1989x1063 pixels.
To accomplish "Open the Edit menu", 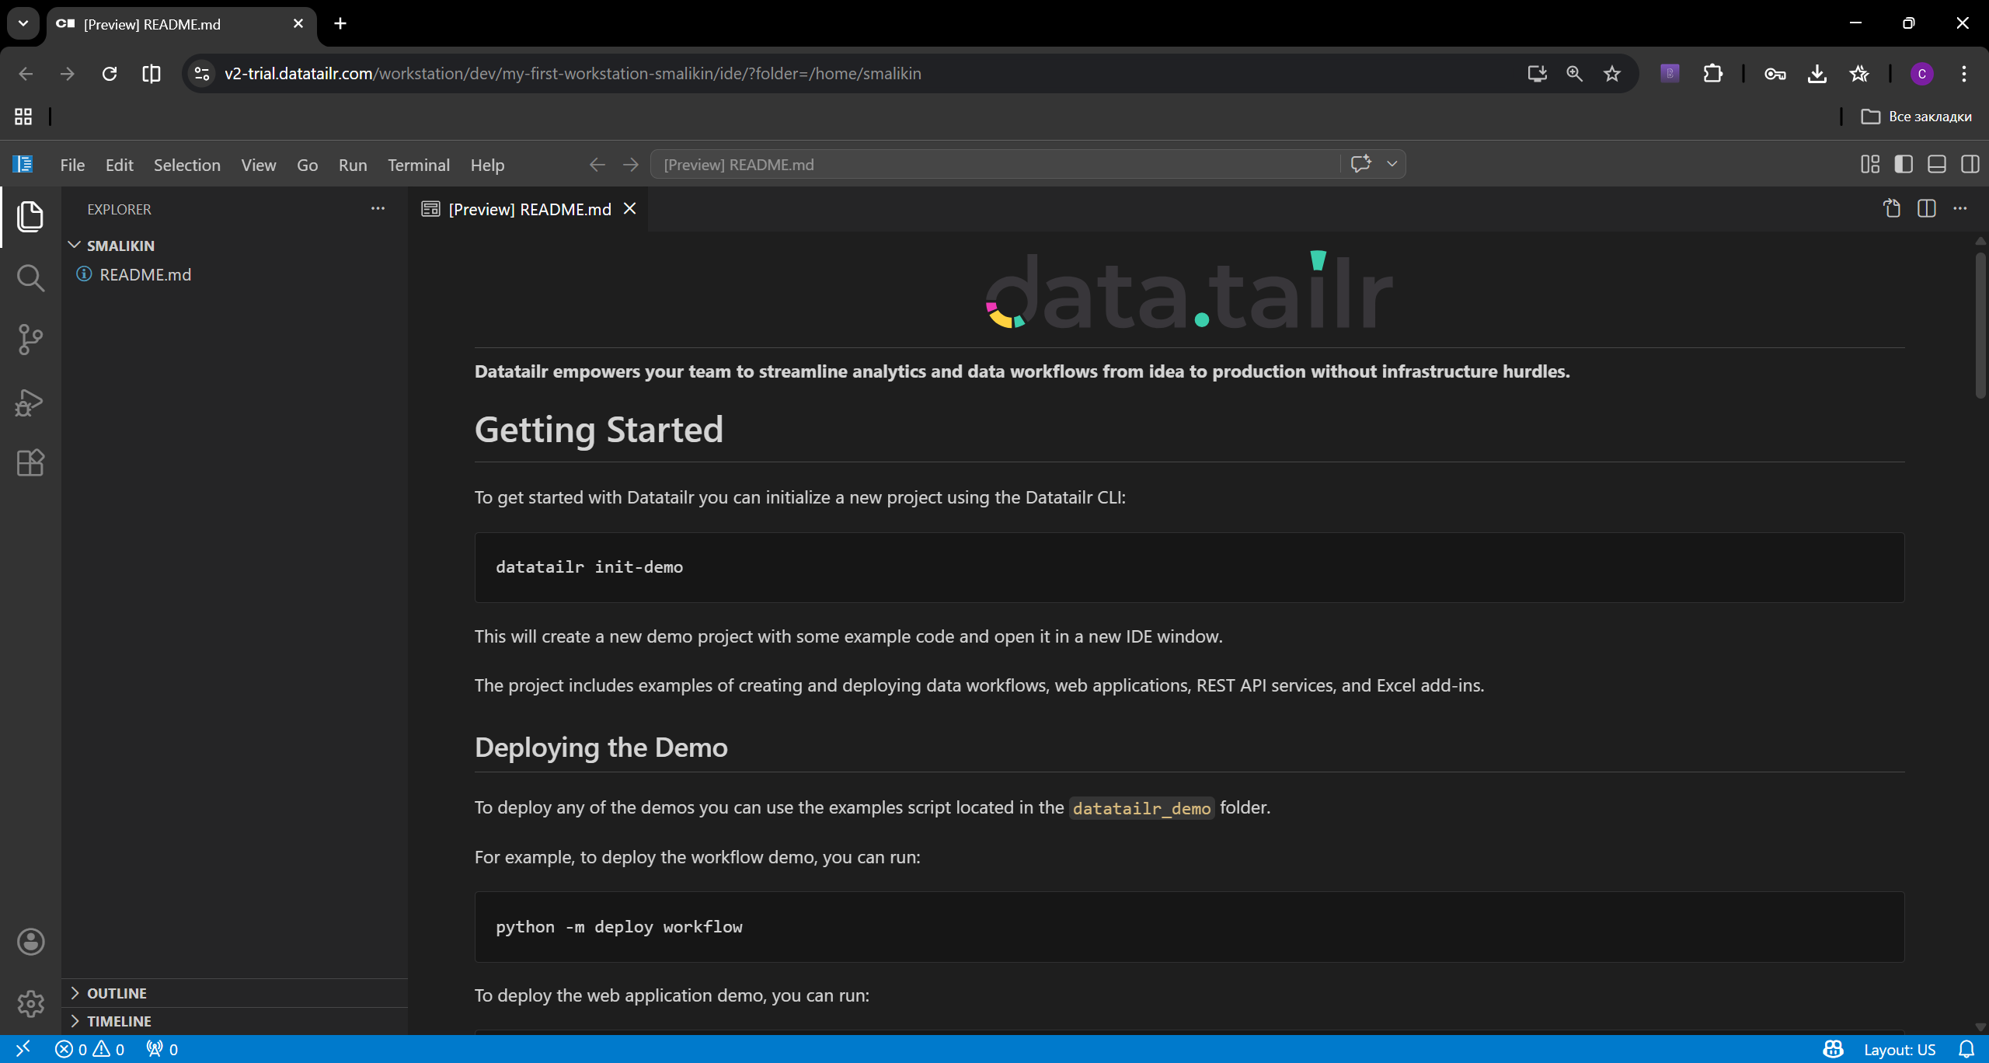I will pos(120,165).
